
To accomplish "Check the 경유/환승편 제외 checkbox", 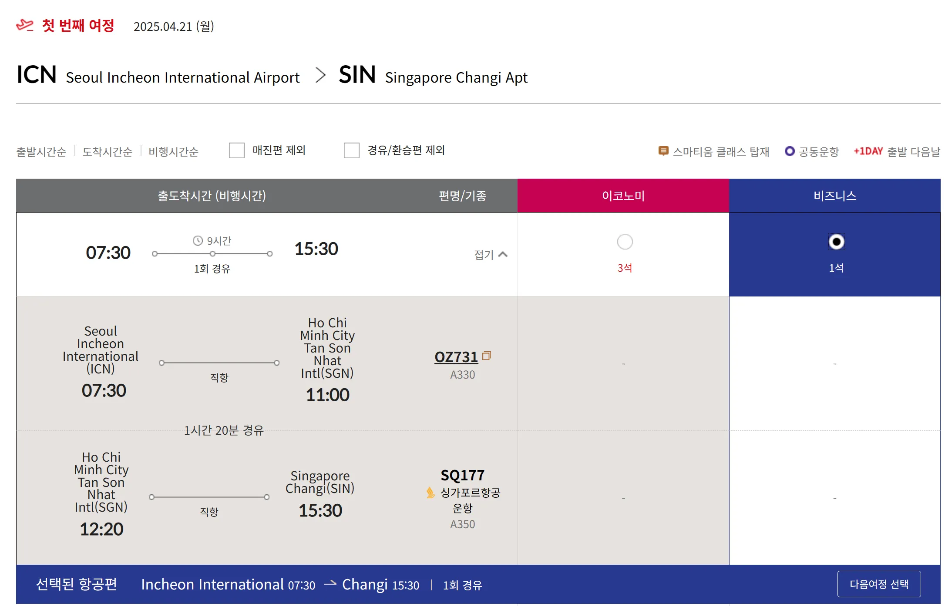I will [x=352, y=150].
